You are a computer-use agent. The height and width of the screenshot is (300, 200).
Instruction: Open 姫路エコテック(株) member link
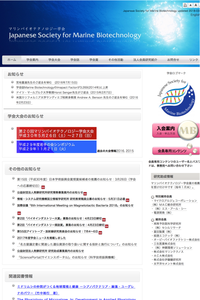tap(167, 236)
